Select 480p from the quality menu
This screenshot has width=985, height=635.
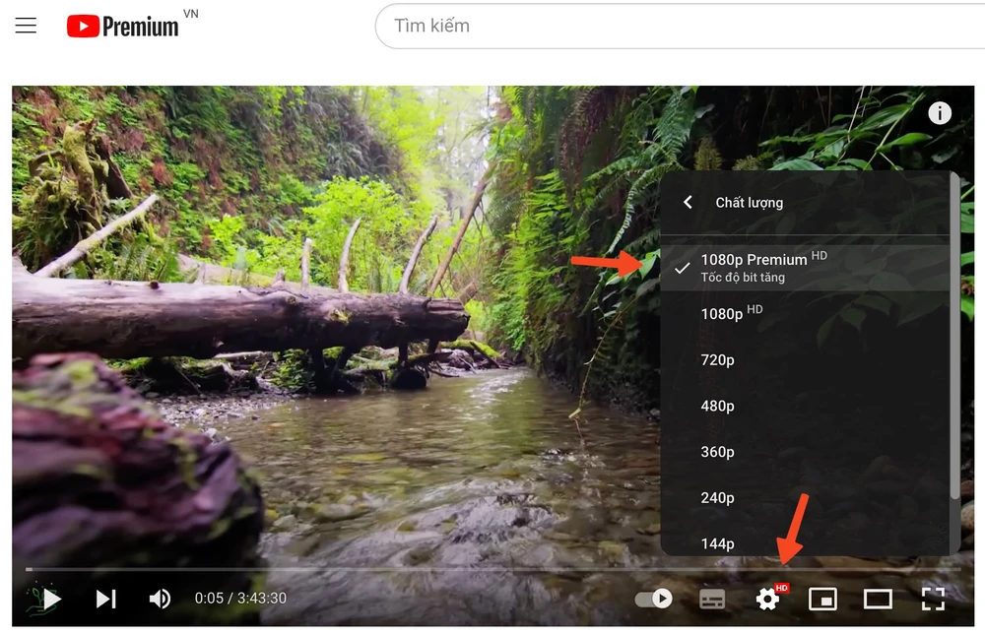[x=718, y=406]
